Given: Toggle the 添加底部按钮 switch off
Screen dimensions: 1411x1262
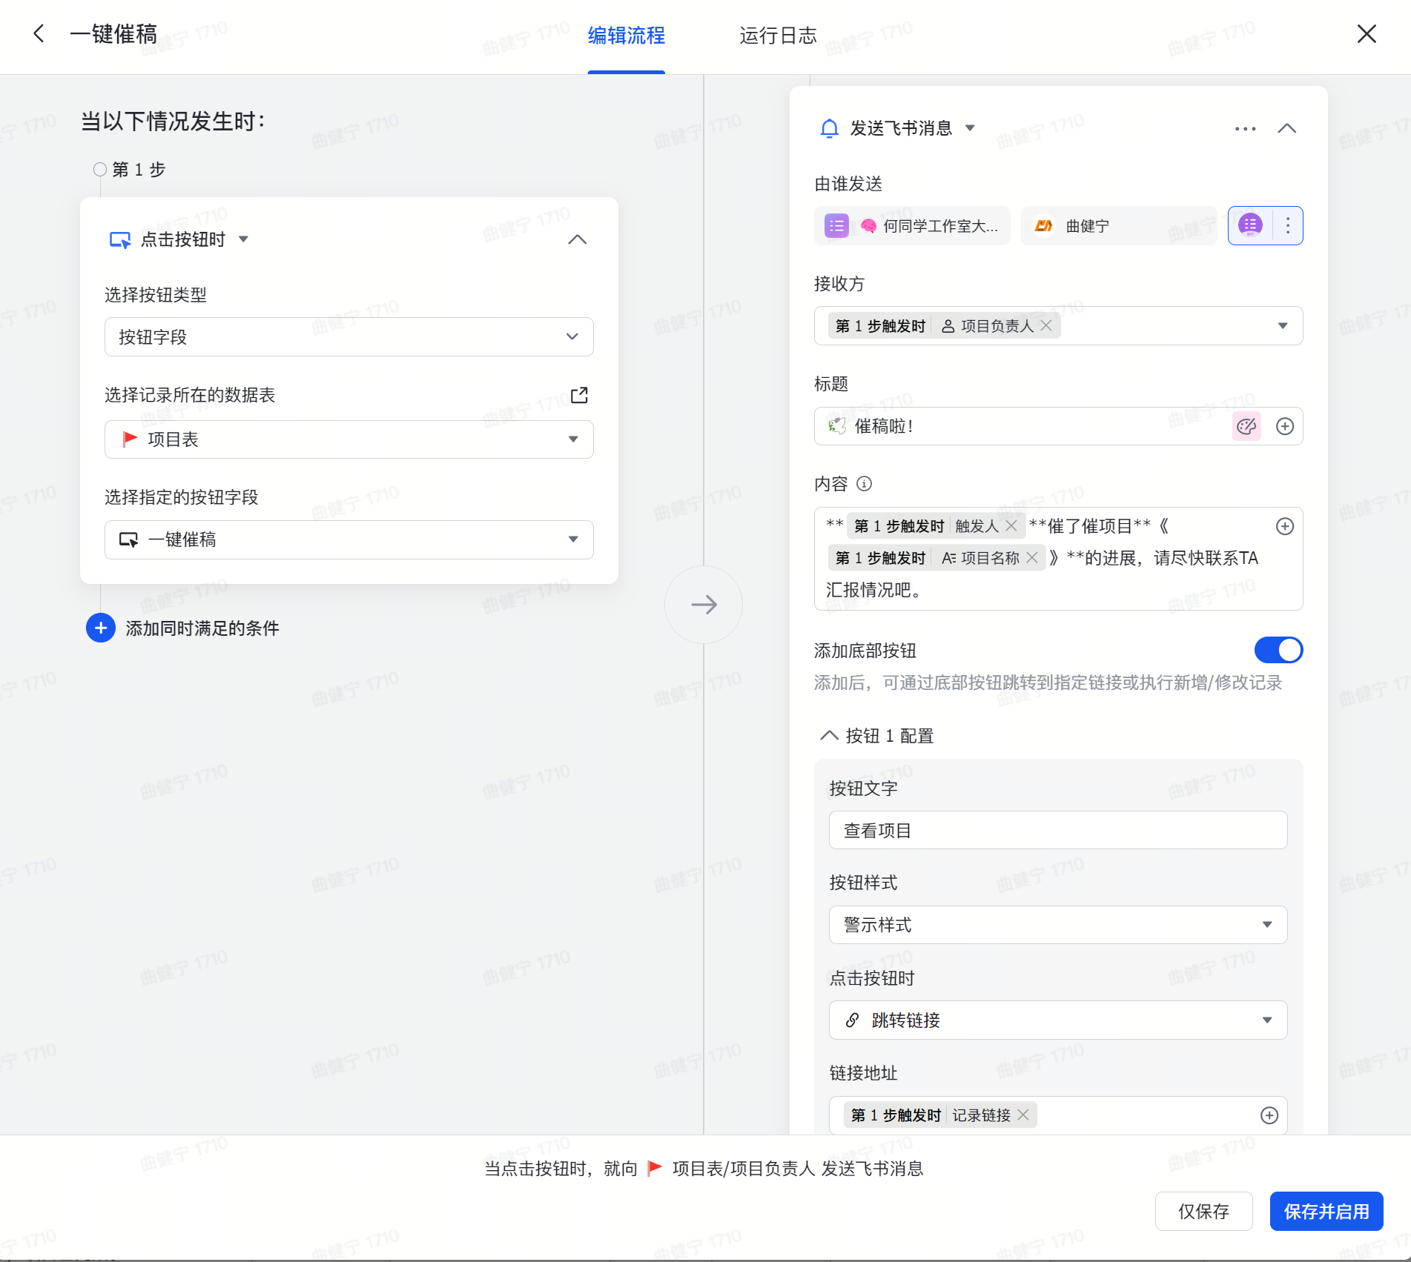Looking at the screenshot, I should pyautogui.click(x=1278, y=650).
